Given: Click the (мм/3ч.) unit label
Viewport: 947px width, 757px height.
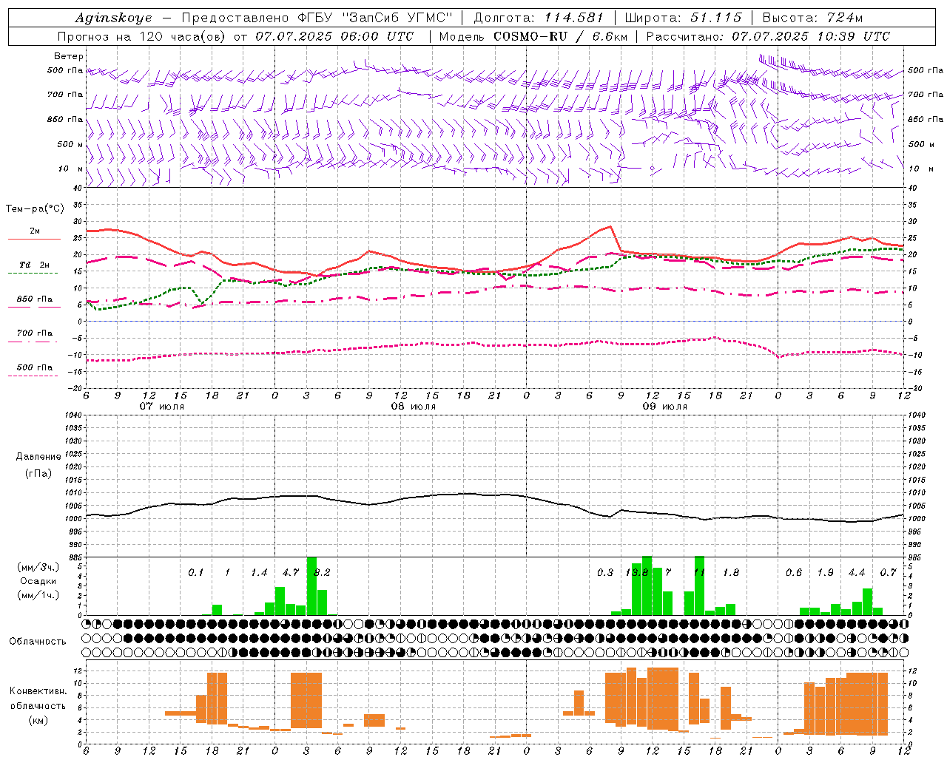Looking at the screenshot, I should tap(38, 567).
